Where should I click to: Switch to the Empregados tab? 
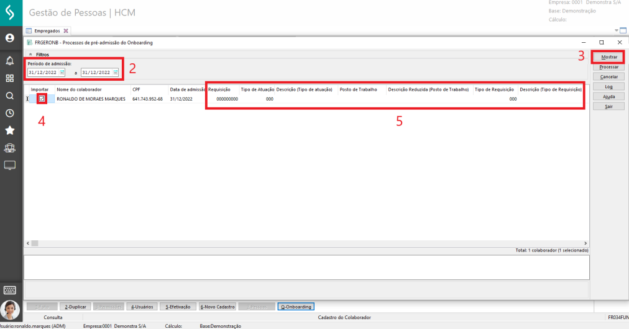(x=47, y=30)
